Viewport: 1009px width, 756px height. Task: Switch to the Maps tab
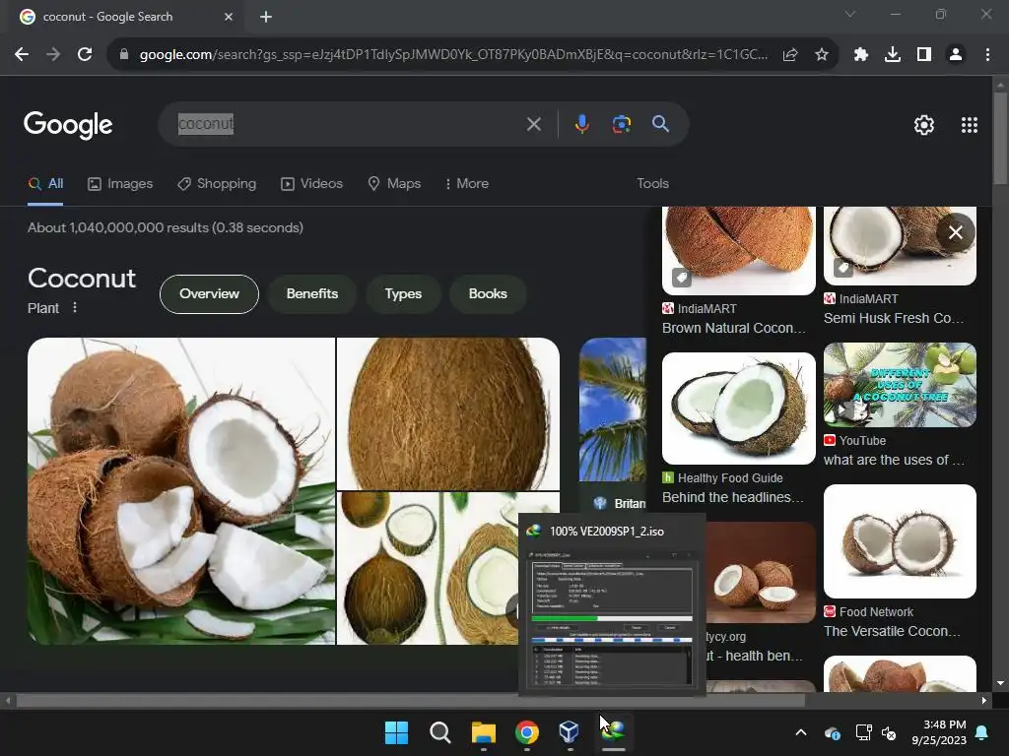point(394,184)
